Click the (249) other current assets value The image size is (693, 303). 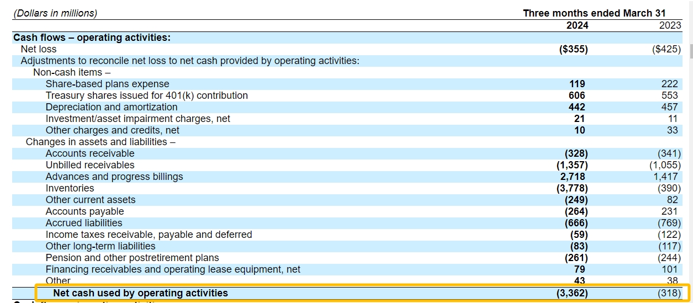click(576, 200)
